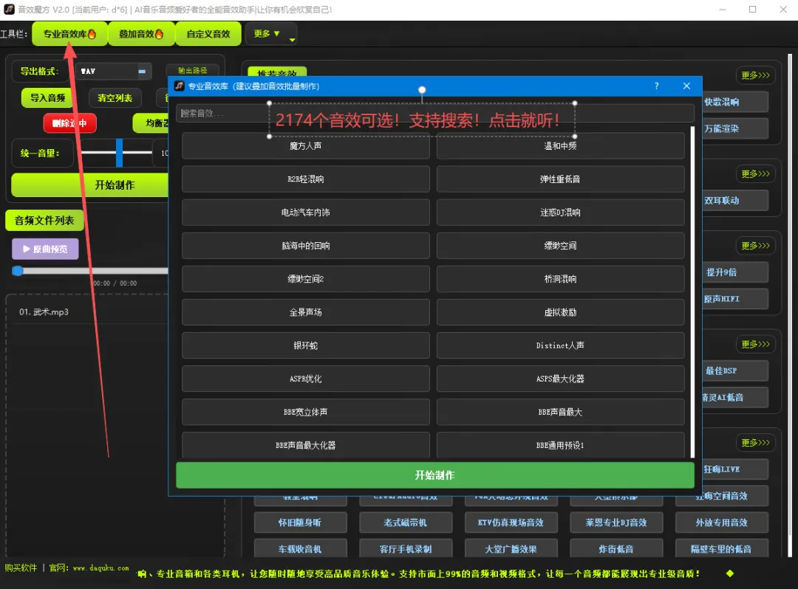The image size is (798, 589).
Task: Select the 魔方人声 effect
Action: point(305,146)
